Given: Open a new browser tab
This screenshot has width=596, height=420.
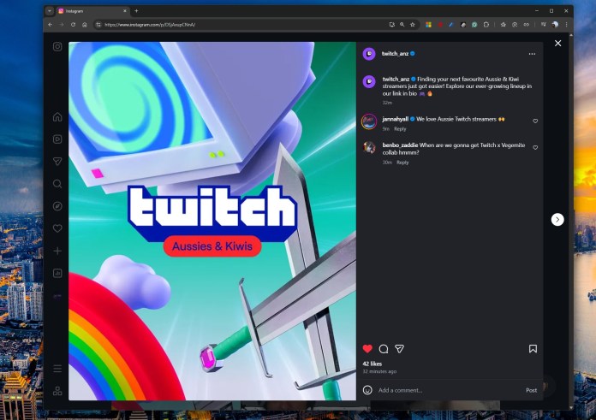Looking at the screenshot, I should coord(136,11).
